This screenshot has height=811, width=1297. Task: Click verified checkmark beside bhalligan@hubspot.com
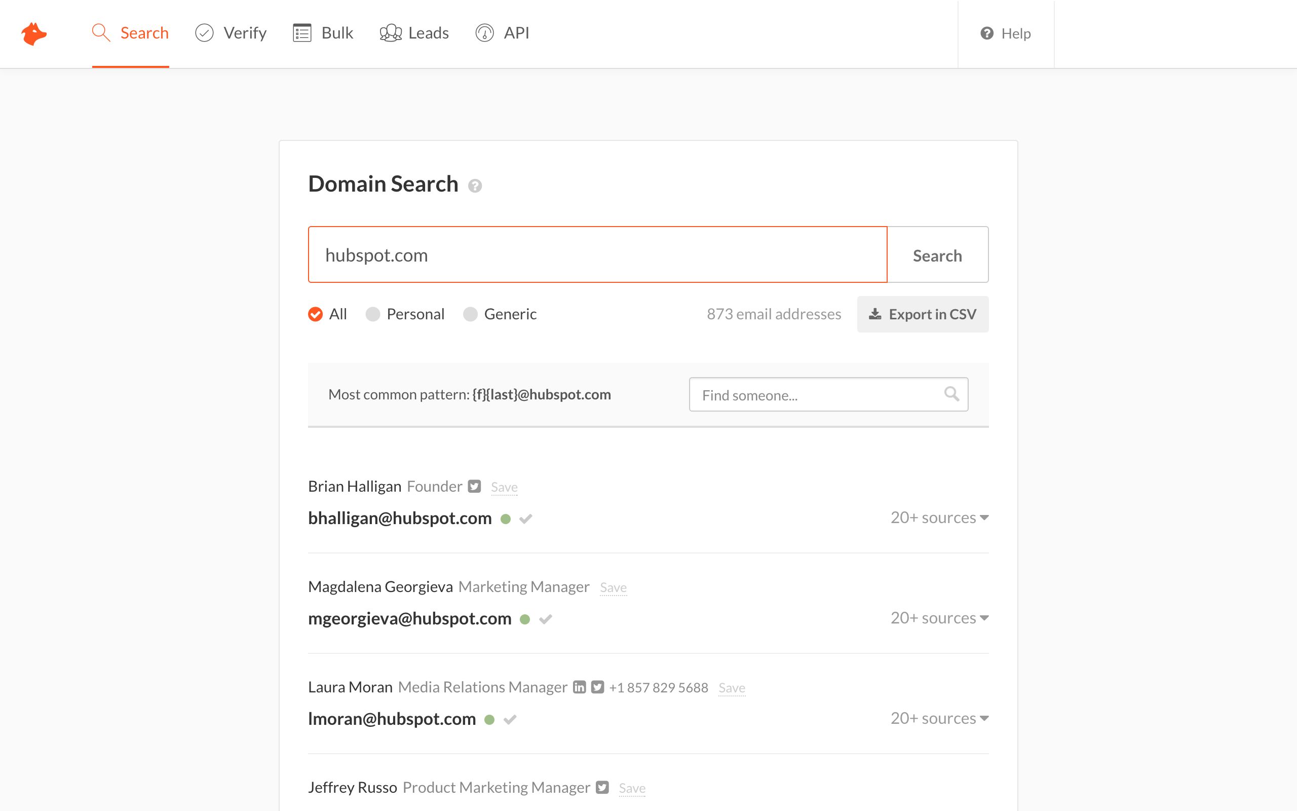click(526, 519)
